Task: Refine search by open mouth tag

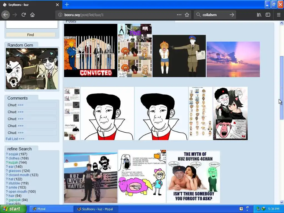Action: tap(18, 192)
